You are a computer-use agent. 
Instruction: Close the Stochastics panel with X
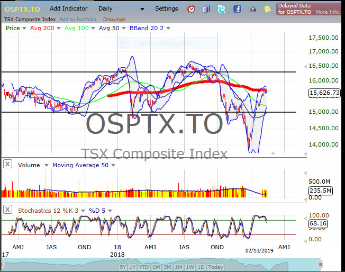pos(7,210)
